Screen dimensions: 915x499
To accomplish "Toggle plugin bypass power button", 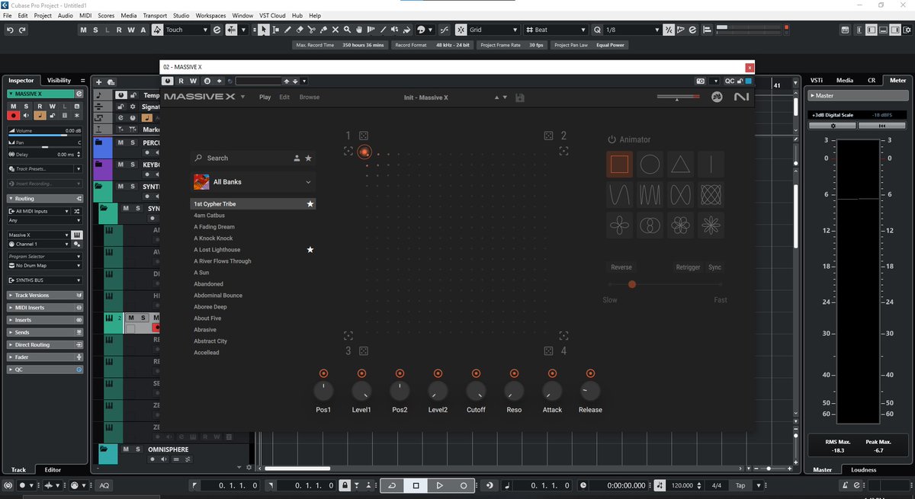I will (168, 81).
